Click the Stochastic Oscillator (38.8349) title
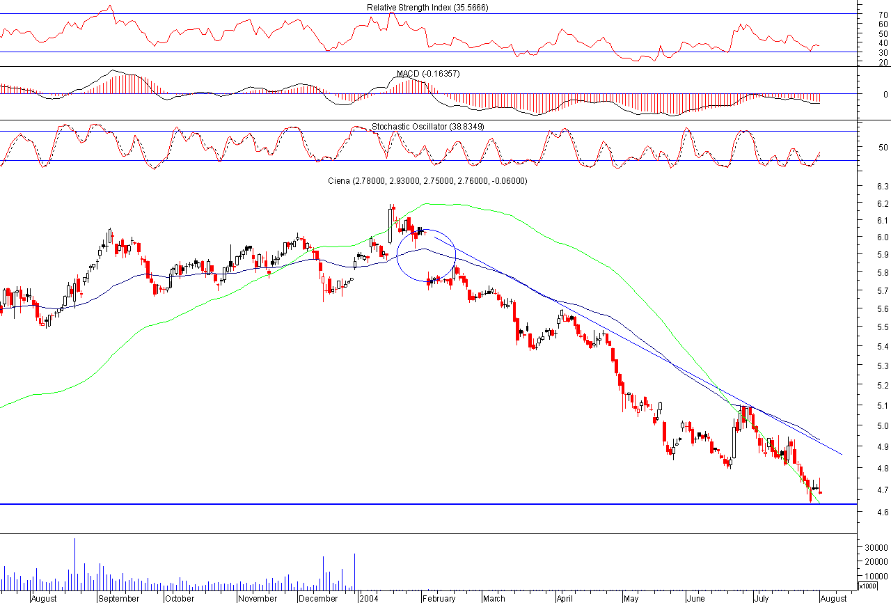 coord(428,127)
